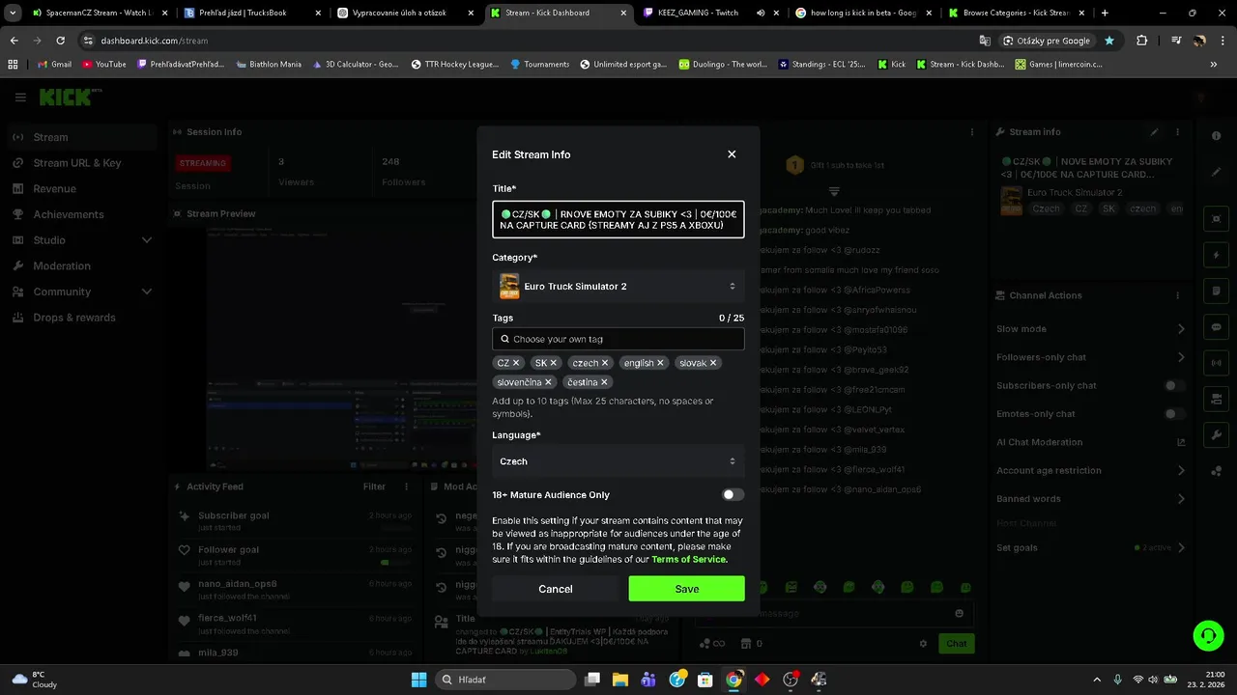Screen dimensions: 1237x695
Task: Open the Terms of Service link
Action: [689, 559]
